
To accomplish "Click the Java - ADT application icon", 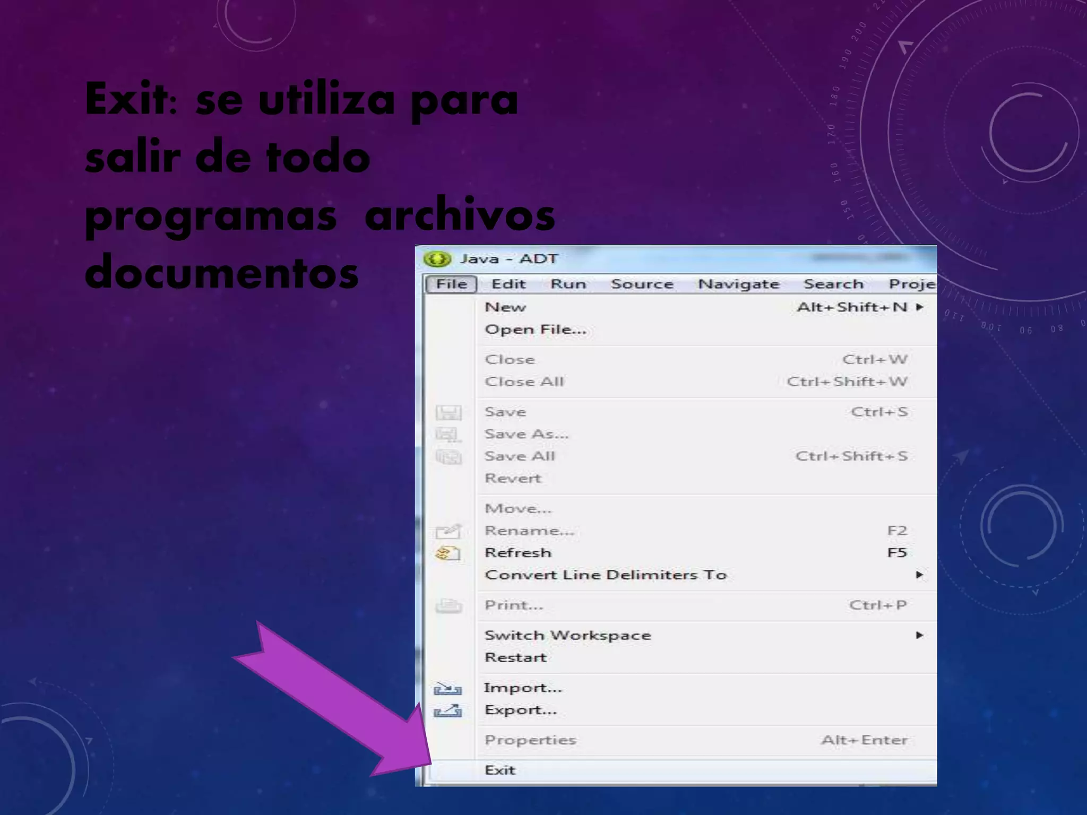I will pyautogui.click(x=437, y=259).
